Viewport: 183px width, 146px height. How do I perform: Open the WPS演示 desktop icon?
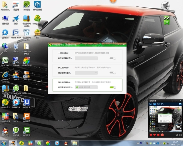tap(27, 117)
